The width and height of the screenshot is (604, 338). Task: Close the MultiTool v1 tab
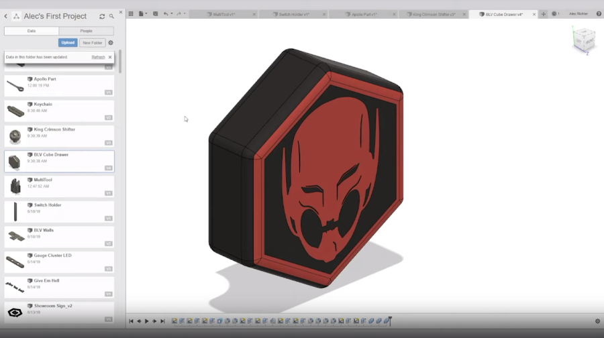(254, 14)
